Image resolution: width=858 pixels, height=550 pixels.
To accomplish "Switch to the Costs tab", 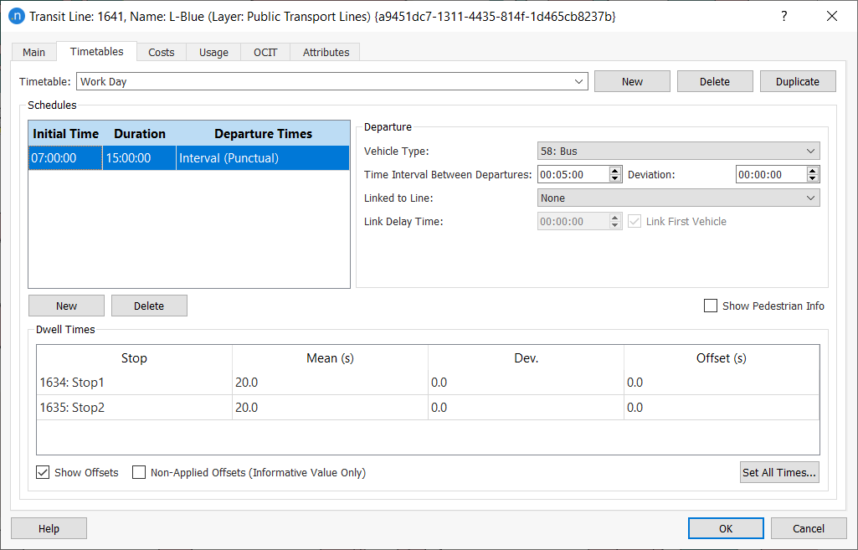I will coord(162,52).
